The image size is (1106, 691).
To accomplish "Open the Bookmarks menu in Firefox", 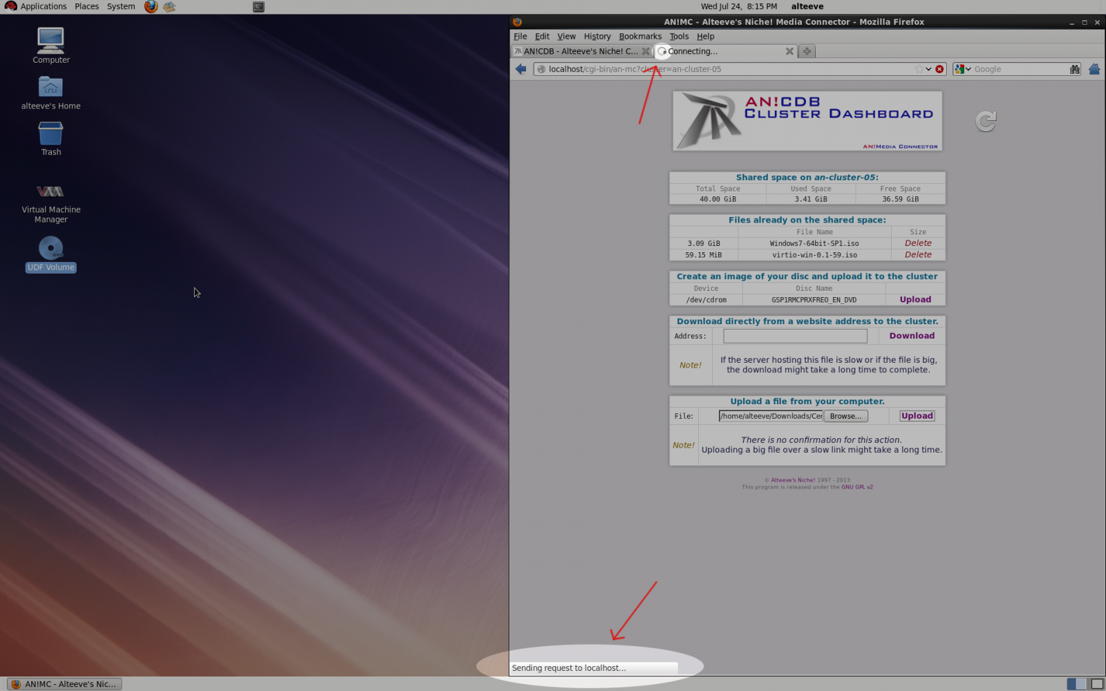I will (x=639, y=37).
